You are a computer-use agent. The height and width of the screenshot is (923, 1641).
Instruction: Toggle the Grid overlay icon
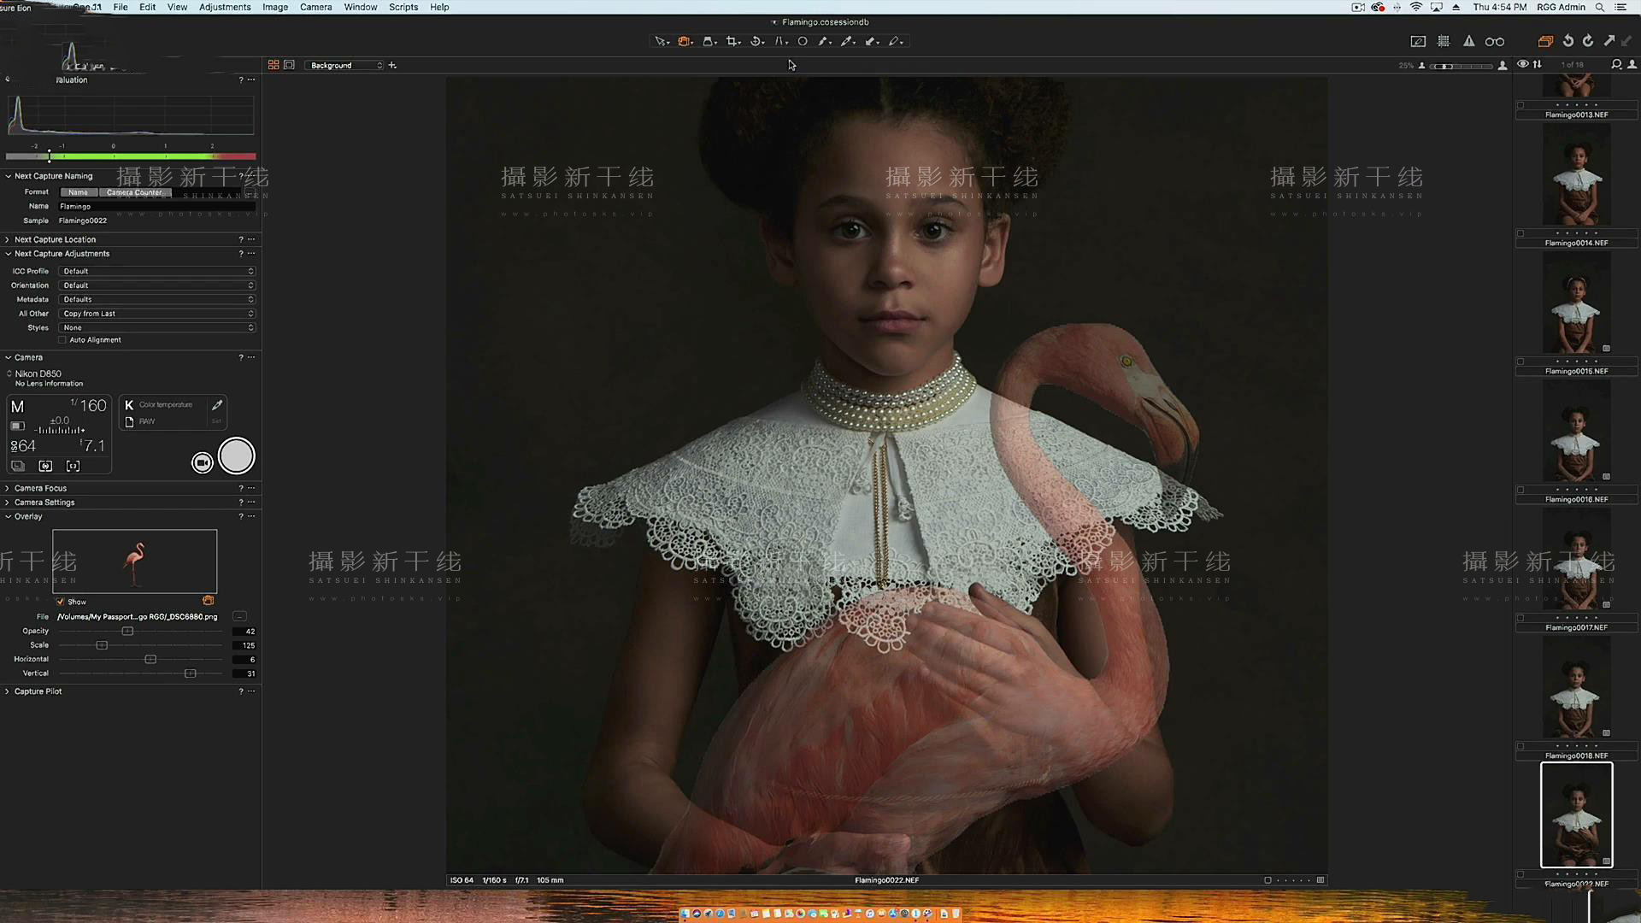coord(1444,41)
